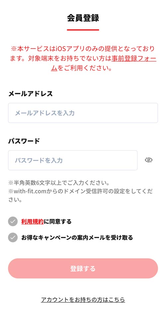
Task: Open the 利用規約 terms link
Action: 33,222
